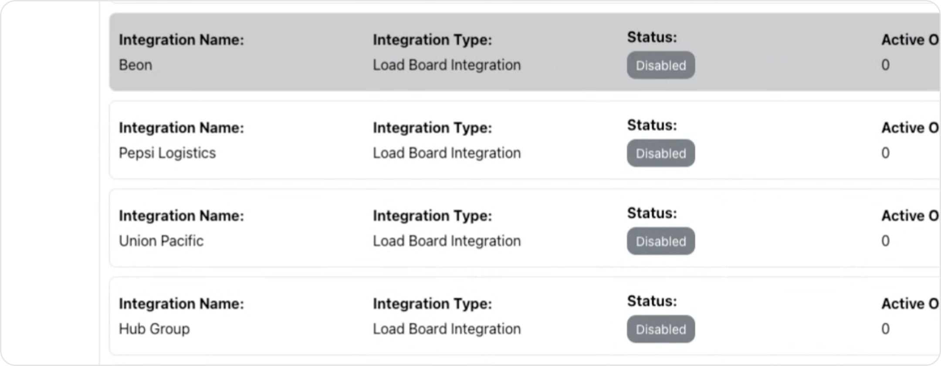Click the active count 0 in Beon row
Image resolution: width=941 pixels, height=366 pixels.
coord(886,65)
